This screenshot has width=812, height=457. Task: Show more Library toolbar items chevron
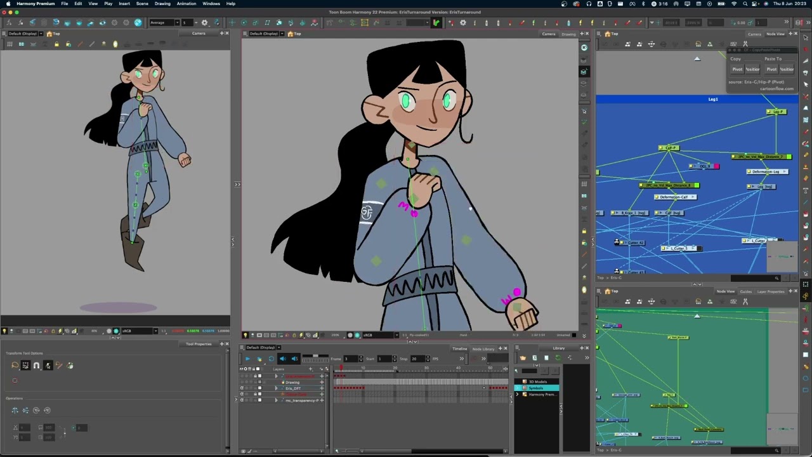[x=586, y=358]
